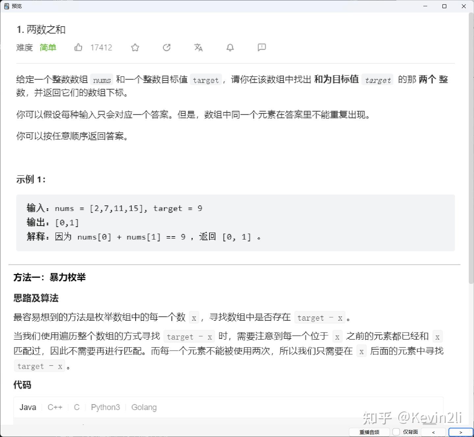The width and height of the screenshot is (474, 437).
Task: Click the refresh icon in the toolbar
Action: 167,47
